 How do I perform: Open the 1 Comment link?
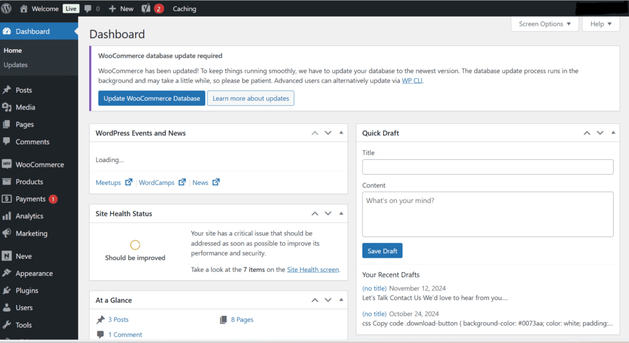pyautogui.click(x=125, y=334)
